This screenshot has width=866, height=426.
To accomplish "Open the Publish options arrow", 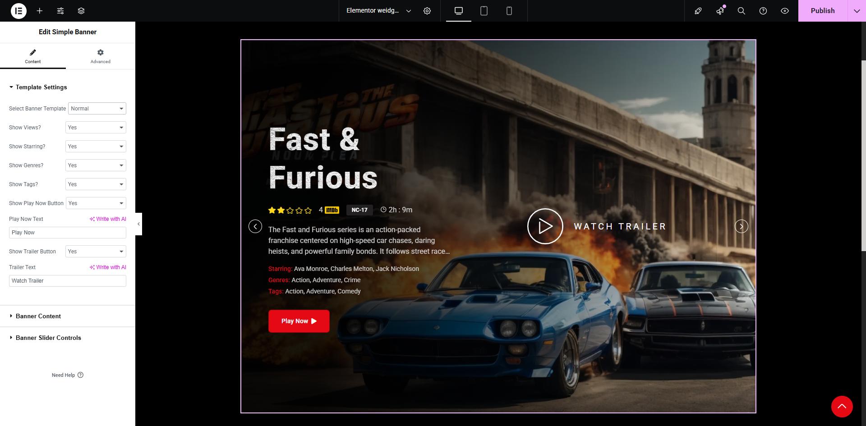I will point(857,11).
